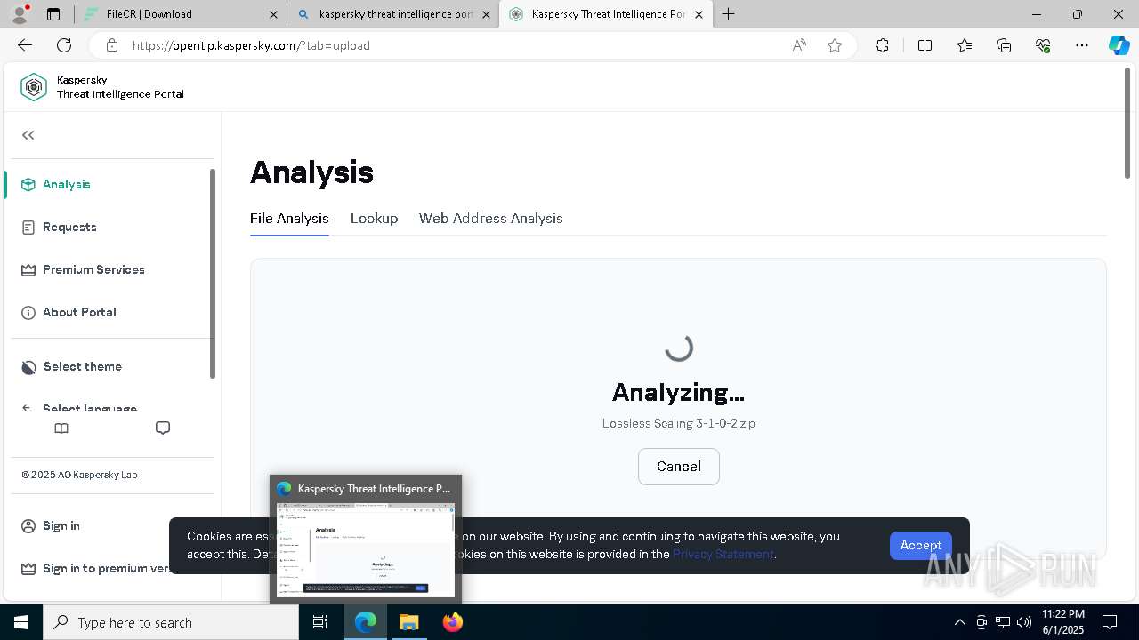Screen dimensions: 1139x640
Task: Close the FileCR tab
Action: point(273,14)
